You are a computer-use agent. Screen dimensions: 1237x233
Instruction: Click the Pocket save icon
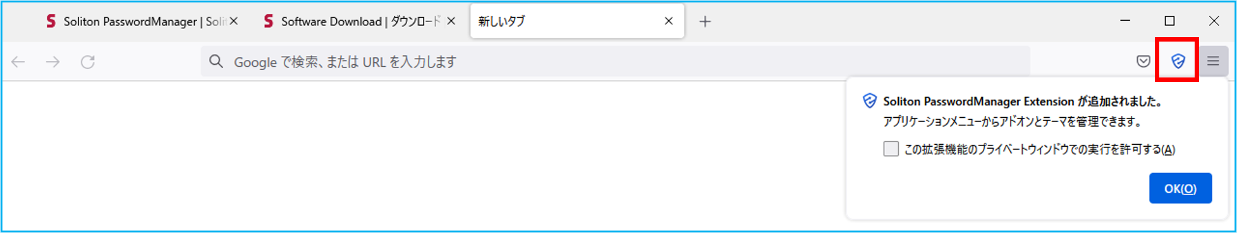coord(1143,61)
